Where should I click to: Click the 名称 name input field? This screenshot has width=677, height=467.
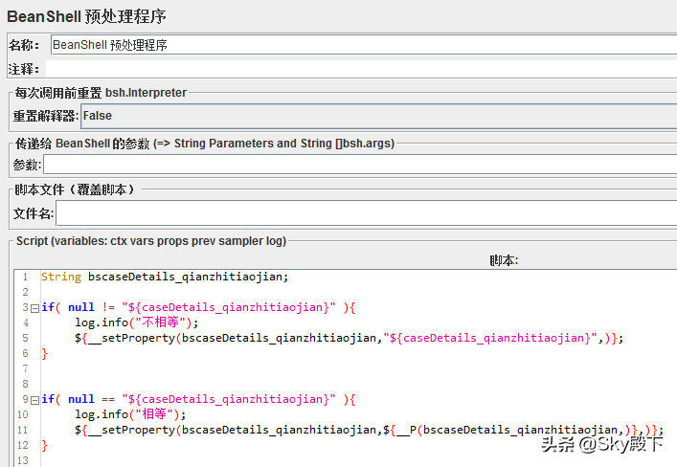click(x=364, y=45)
